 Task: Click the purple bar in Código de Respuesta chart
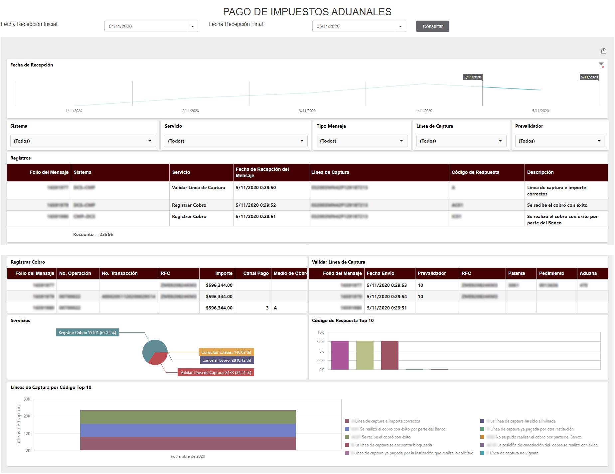pos(340,355)
